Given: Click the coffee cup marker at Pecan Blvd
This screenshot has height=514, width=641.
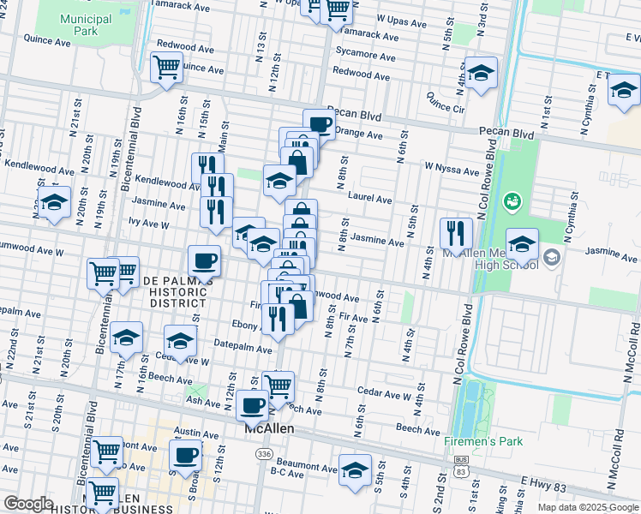Looking at the screenshot, I should click(x=320, y=124).
